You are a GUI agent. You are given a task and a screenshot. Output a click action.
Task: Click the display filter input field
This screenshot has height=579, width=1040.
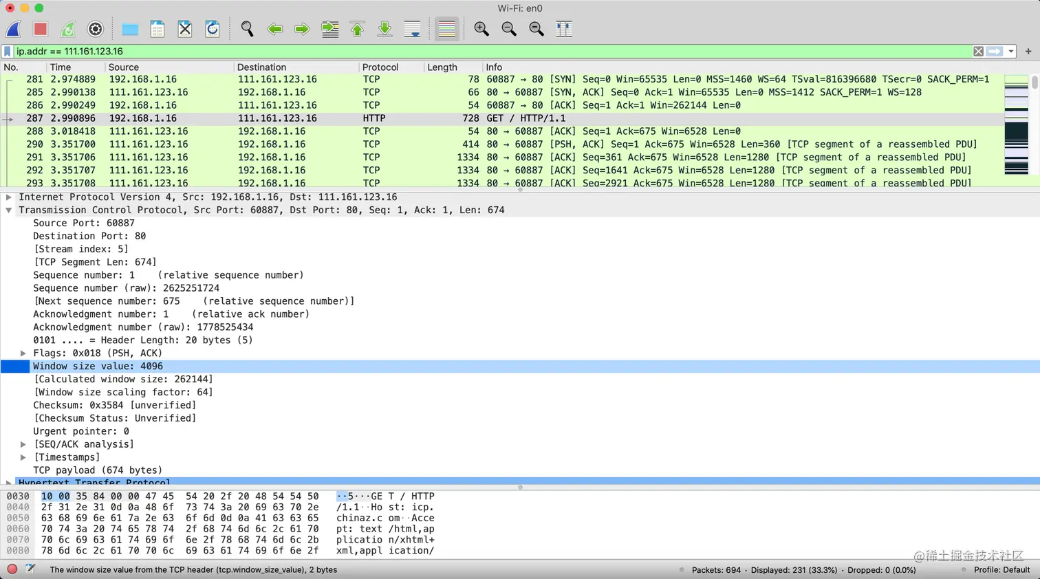pyautogui.click(x=492, y=52)
